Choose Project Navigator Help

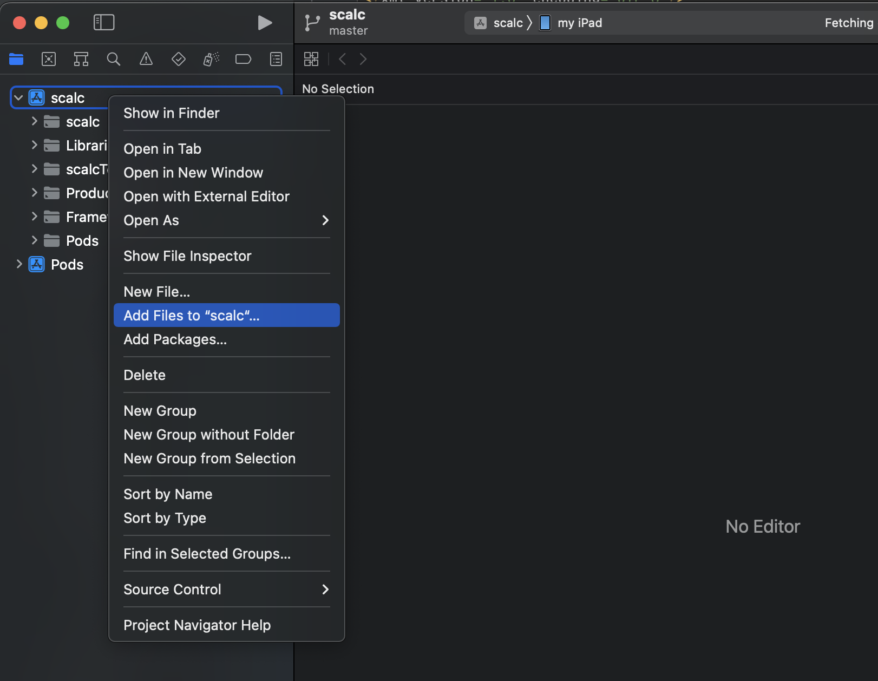coord(226,625)
